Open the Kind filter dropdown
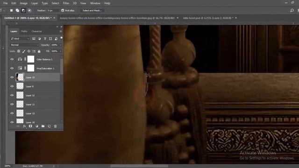 [x=20, y=39]
